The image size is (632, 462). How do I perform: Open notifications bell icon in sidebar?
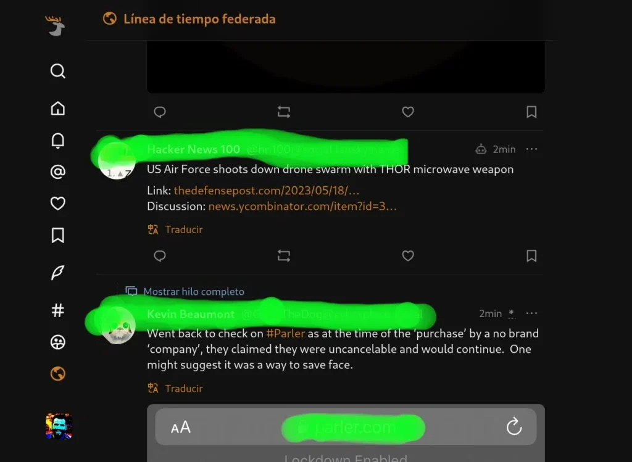coord(57,141)
